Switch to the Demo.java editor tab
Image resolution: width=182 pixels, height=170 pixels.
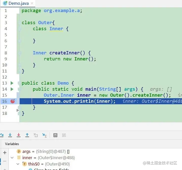coord(18,3)
